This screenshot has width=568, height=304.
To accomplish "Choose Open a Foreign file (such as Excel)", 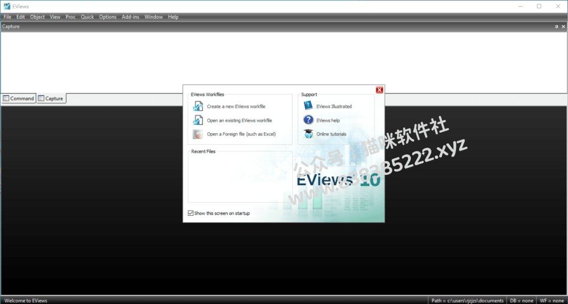I will 241,134.
